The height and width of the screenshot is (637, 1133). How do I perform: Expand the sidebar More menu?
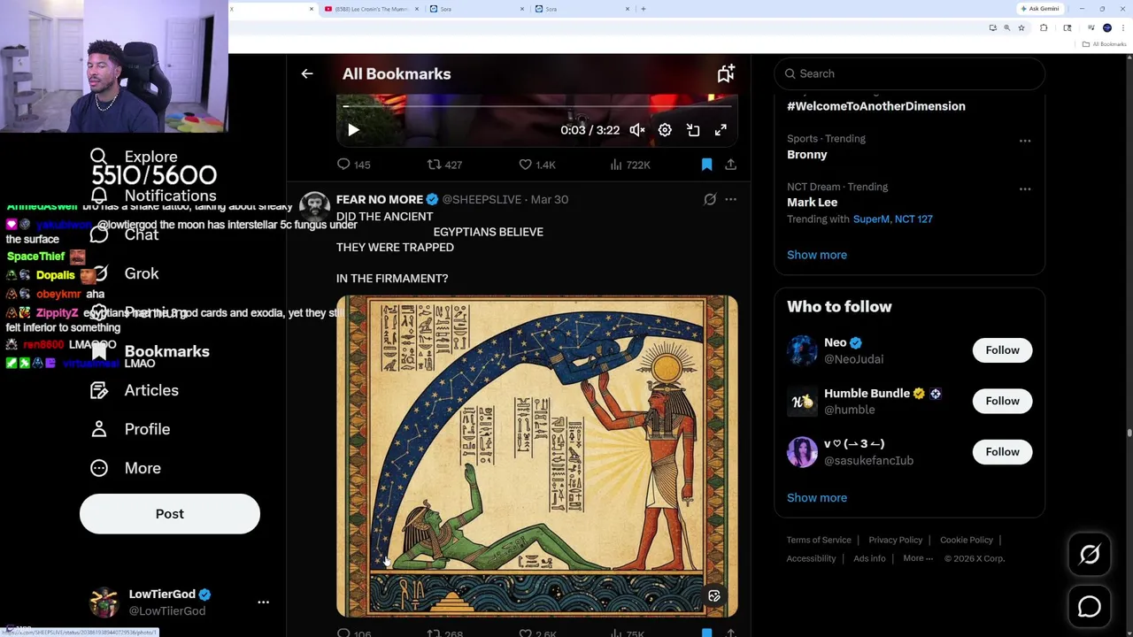125,468
